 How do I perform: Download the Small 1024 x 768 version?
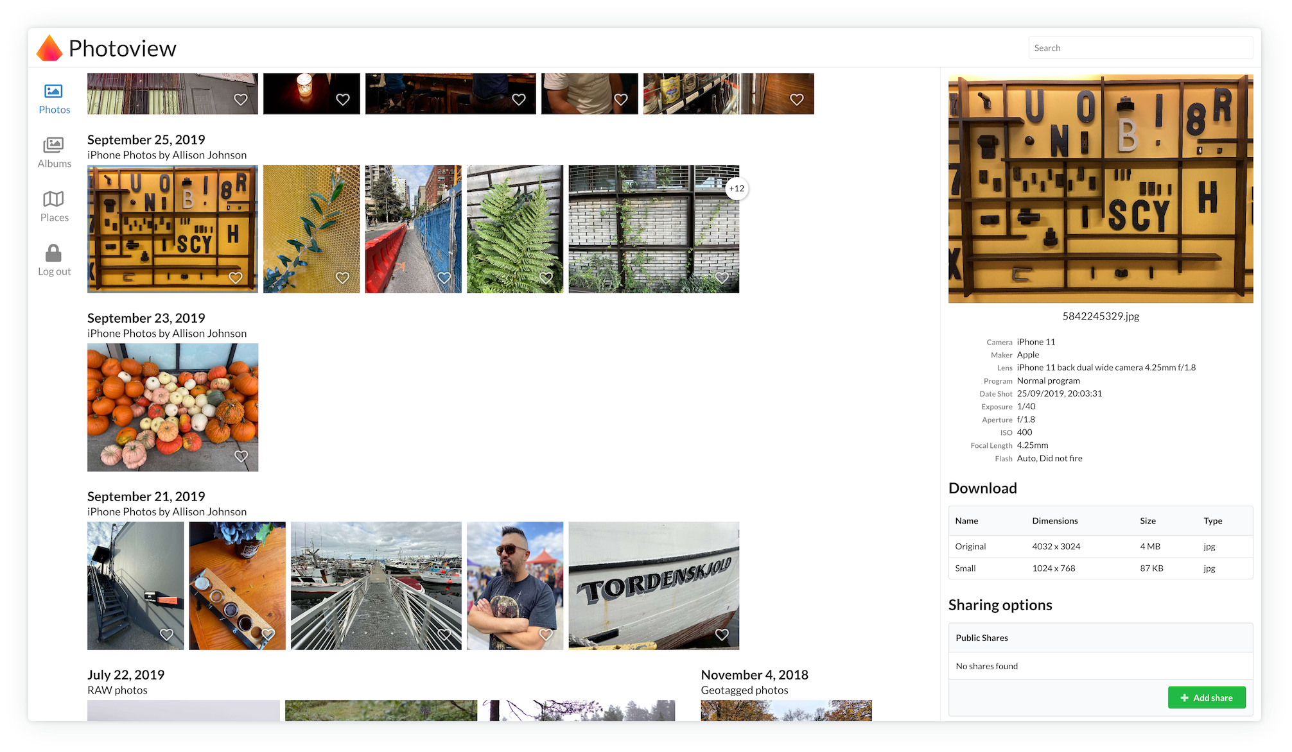coord(965,568)
